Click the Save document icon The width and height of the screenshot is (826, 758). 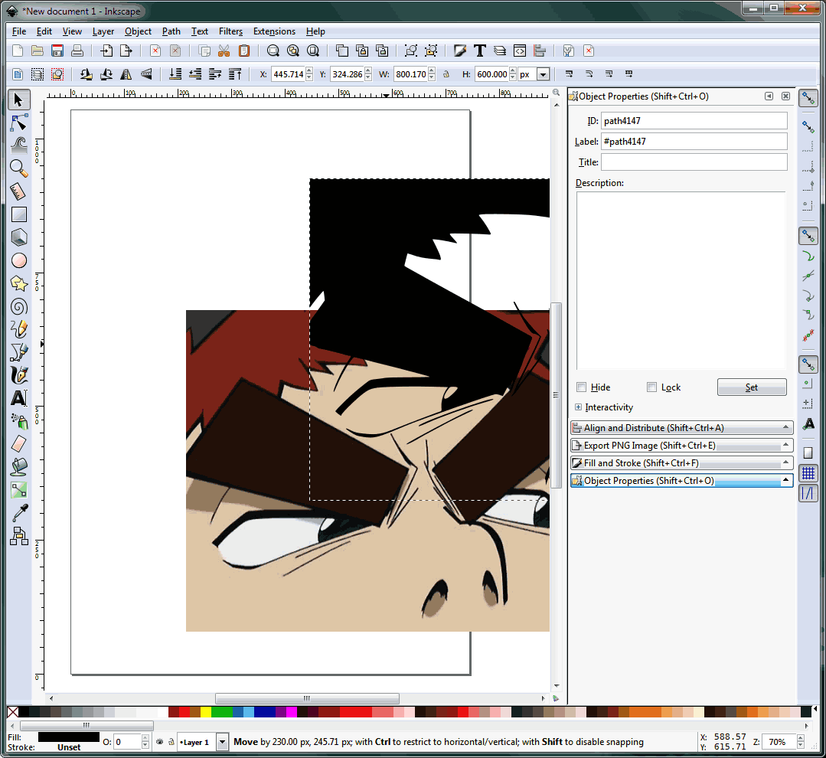point(57,51)
